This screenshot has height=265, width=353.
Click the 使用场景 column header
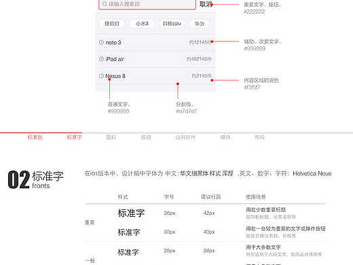(256, 197)
